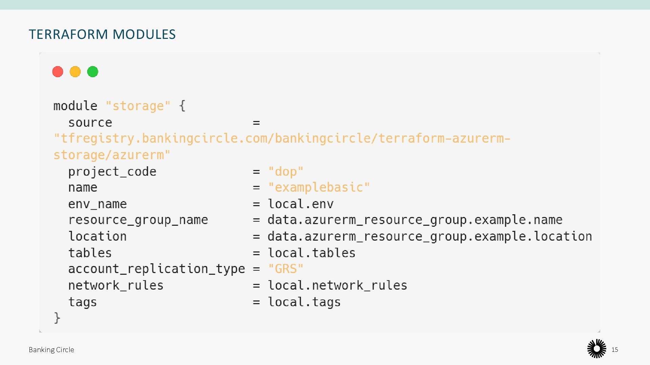Image resolution: width=650 pixels, height=365 pixels.
Task: Click the "GRS" replication type value
Action: (x=286, y=269)
